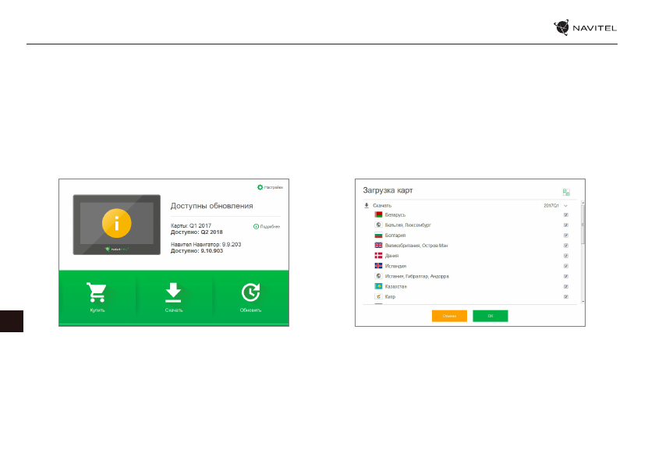655x464 pixels.
Task: Click the Подробнее info icon
Action: (x=256, y=226)
